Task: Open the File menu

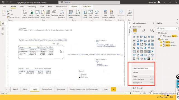Action: tap(4, 7)
